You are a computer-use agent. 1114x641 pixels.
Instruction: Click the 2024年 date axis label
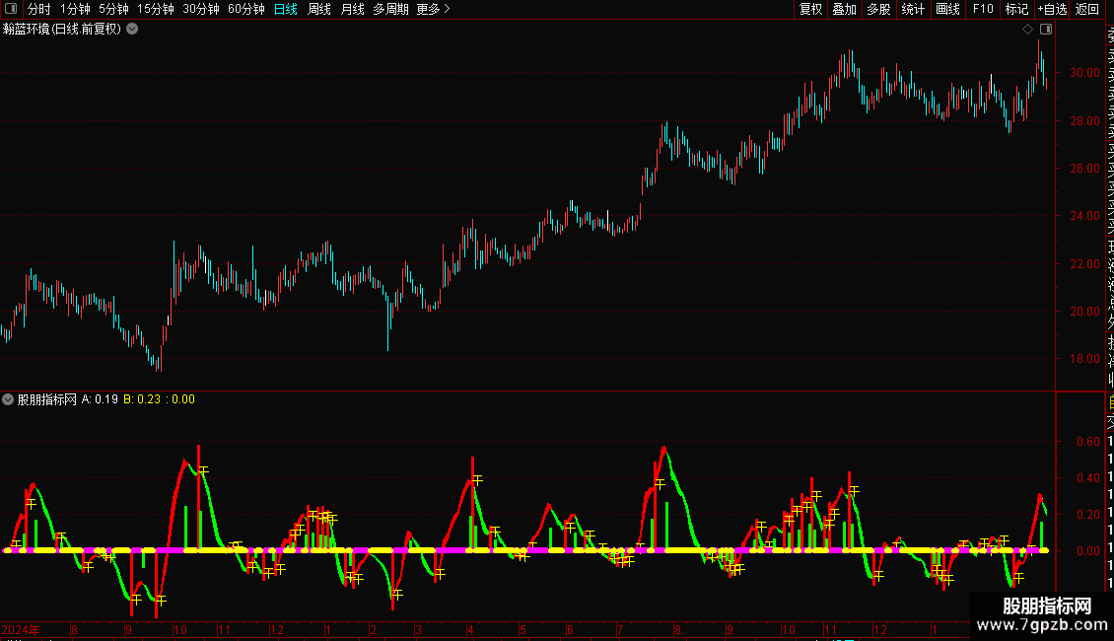pyautogui.click(x=21, y=629)
